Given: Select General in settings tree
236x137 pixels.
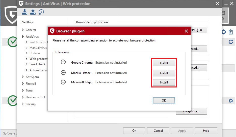Looking at the screenshot, I should 31,30.
